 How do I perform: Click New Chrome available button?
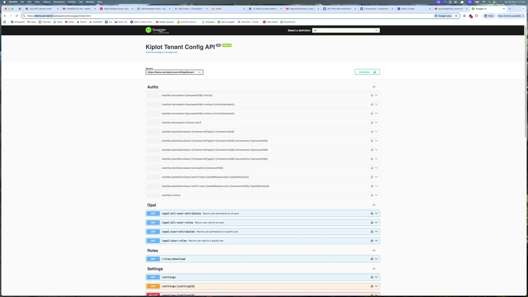(511, 16)
